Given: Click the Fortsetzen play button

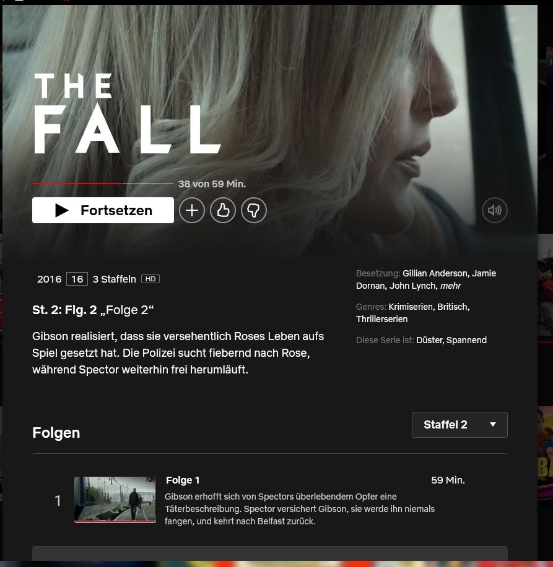Looking at the screenshot, I should click(x=103, y=210).
